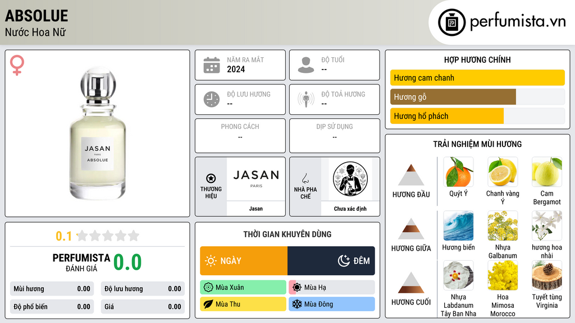575x323 pixels.
Task: Open the Jasan brand logo link
Action: click(x=256, y=179)
